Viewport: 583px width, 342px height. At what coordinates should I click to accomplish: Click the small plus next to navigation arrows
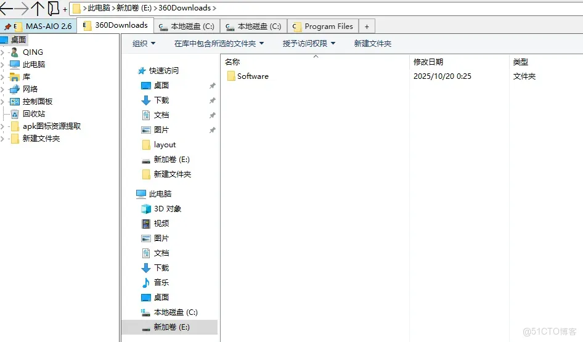tap(65, 9)
